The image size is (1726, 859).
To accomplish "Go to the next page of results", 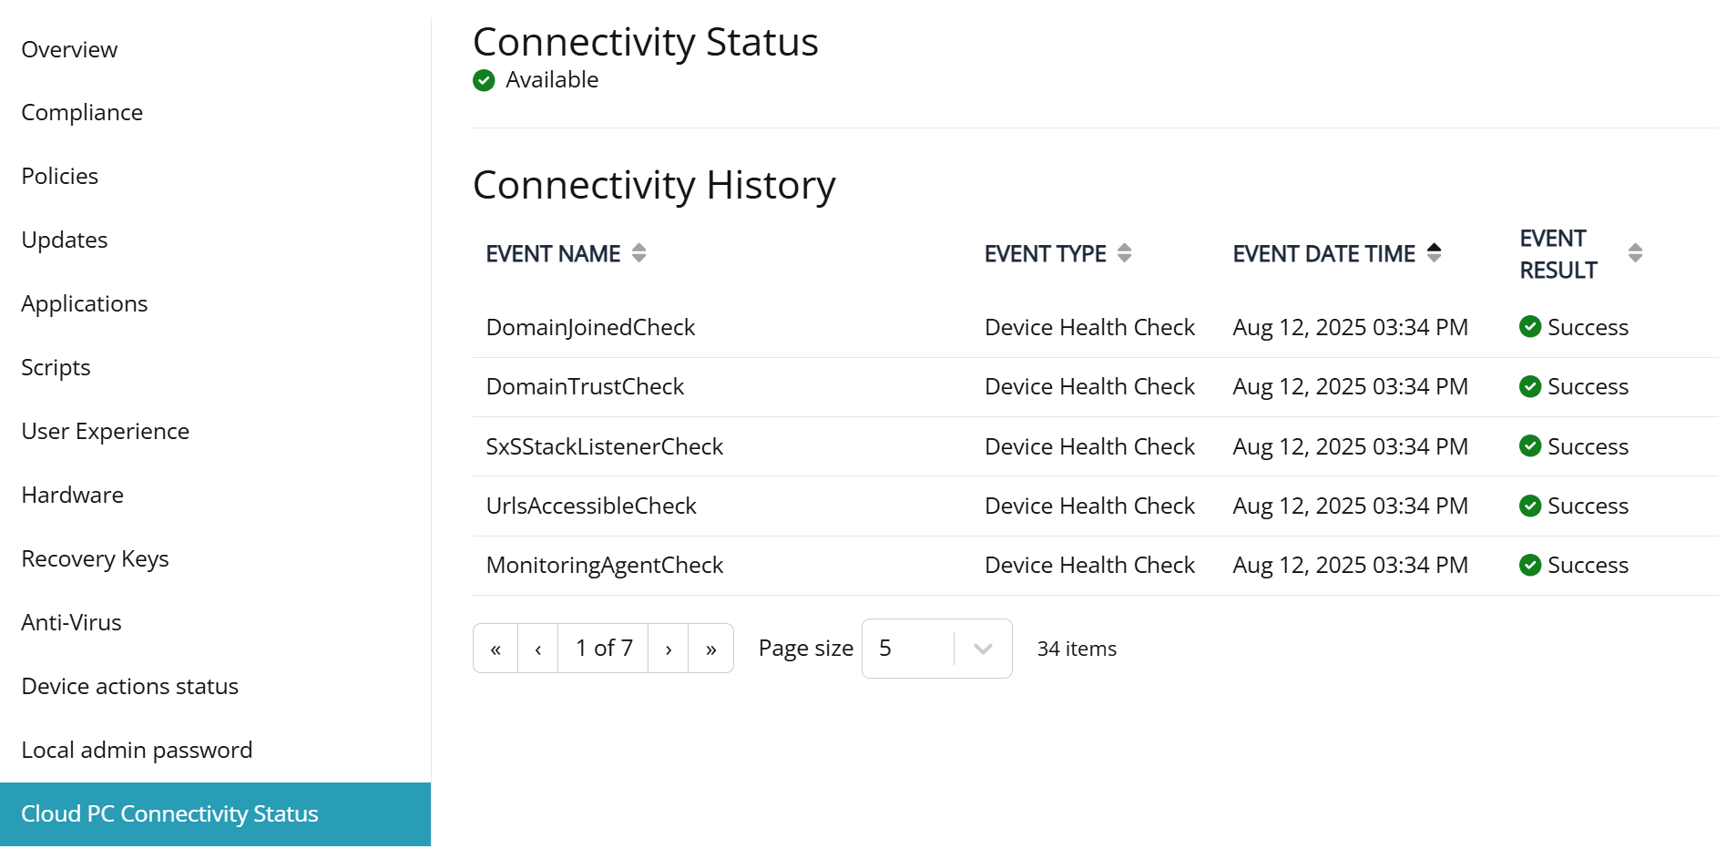I will pyautogui.click(x=668, y=649).
